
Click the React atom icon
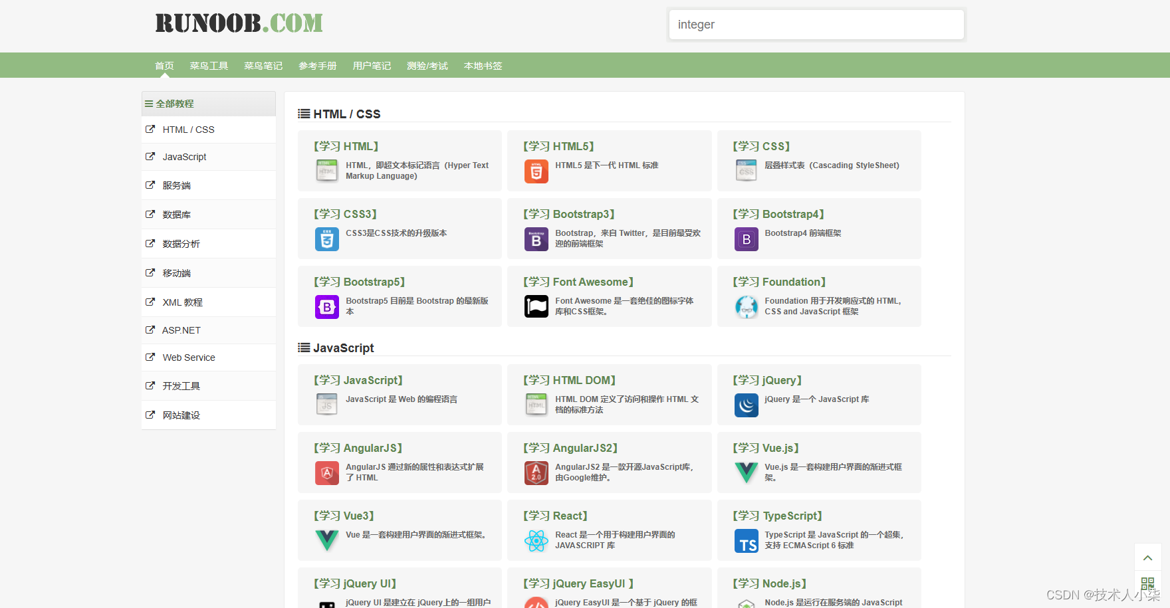536,540
